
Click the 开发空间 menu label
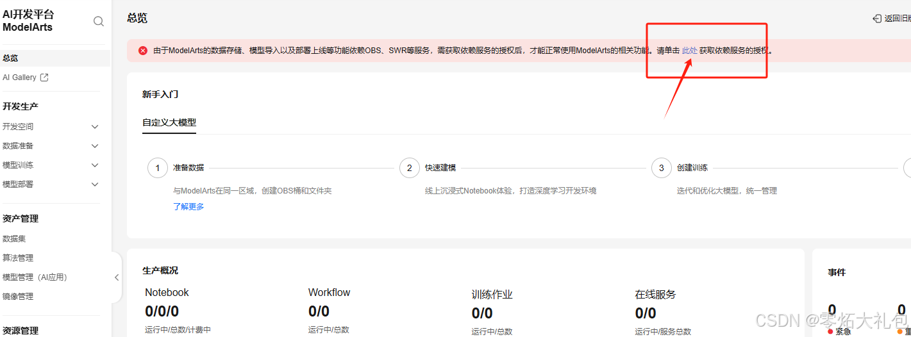[x=18, y=127]
